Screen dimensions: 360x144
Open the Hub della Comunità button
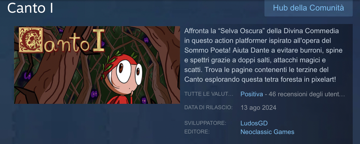[x=308, y=8]
